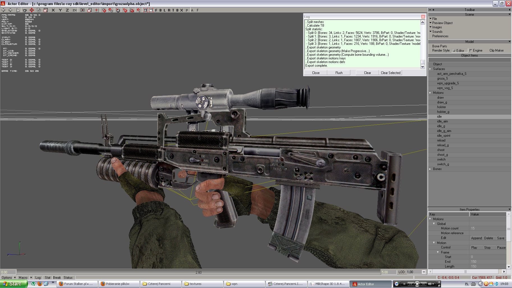Select the scale tool icon
This screenshot has width=512, height=288.
coord(46,10)
